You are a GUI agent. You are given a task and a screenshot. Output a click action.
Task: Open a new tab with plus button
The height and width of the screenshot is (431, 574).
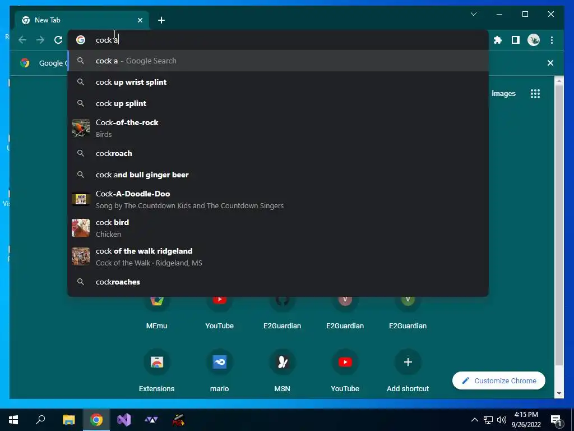coord(161,20)
